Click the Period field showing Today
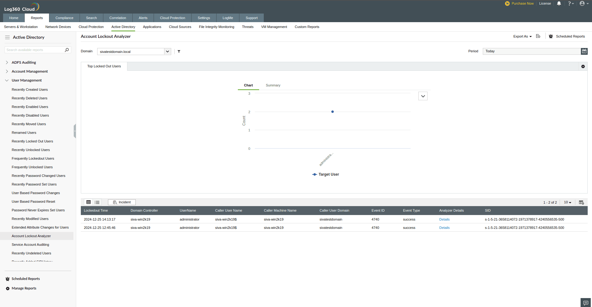Viewport: 592px width, 307px height. pos(532,51)
